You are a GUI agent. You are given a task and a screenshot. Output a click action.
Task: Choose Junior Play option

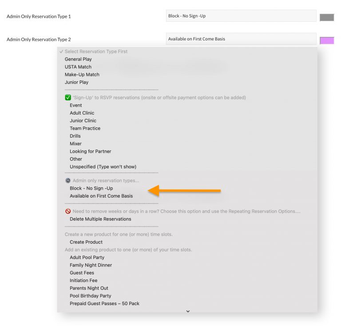tap(76, 82)
